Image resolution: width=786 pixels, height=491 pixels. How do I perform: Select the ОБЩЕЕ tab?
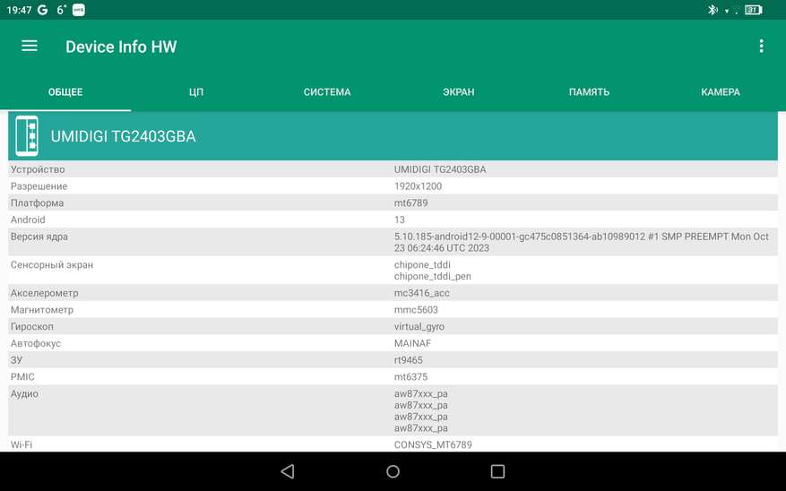click(65, 92)
